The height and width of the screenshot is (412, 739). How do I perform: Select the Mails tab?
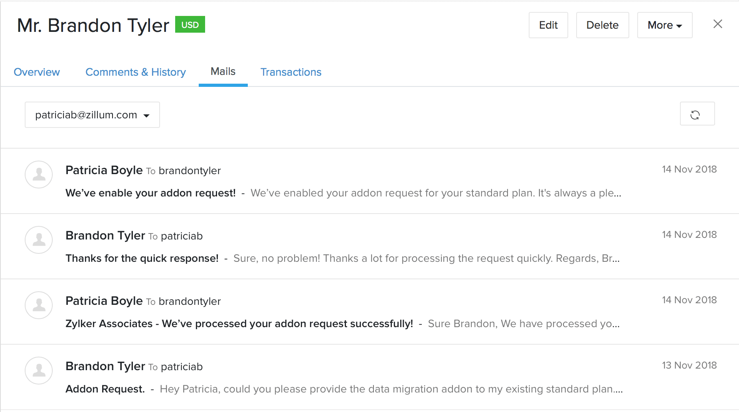coord(223,72)
